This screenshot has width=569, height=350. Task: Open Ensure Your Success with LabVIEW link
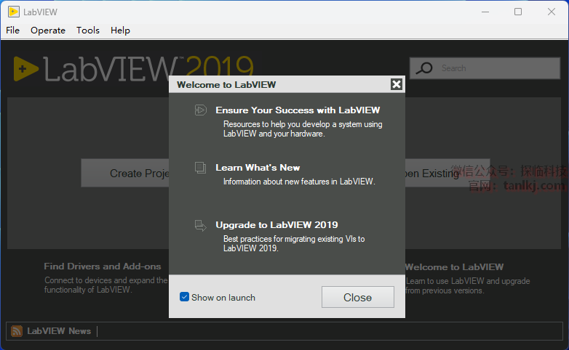tap(298, 110)
